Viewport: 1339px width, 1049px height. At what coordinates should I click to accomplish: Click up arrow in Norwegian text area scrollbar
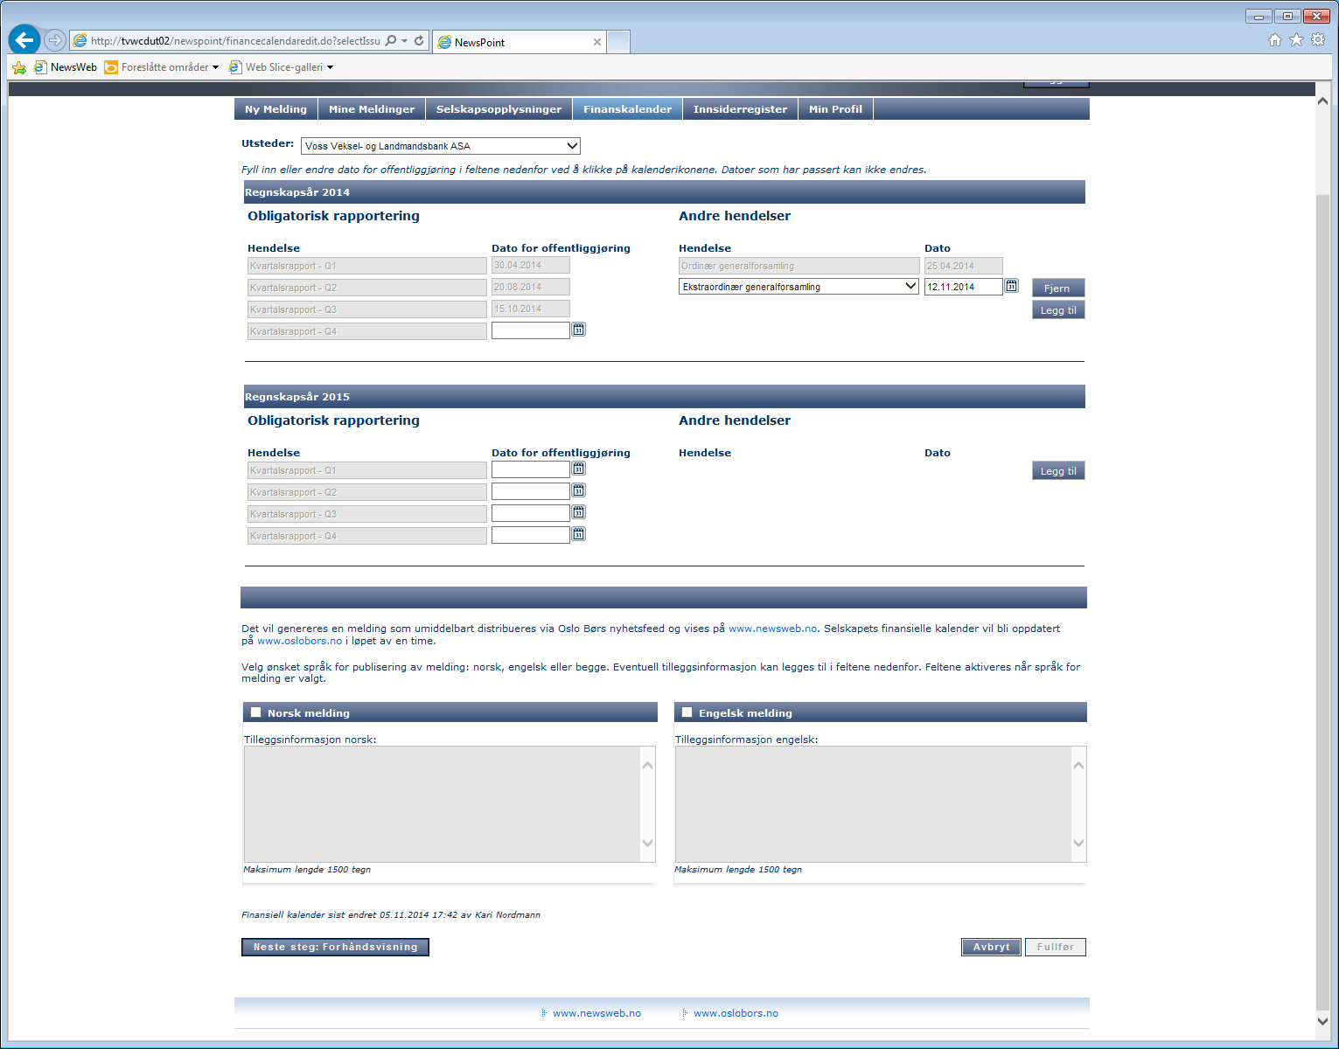tap(648, 766)
